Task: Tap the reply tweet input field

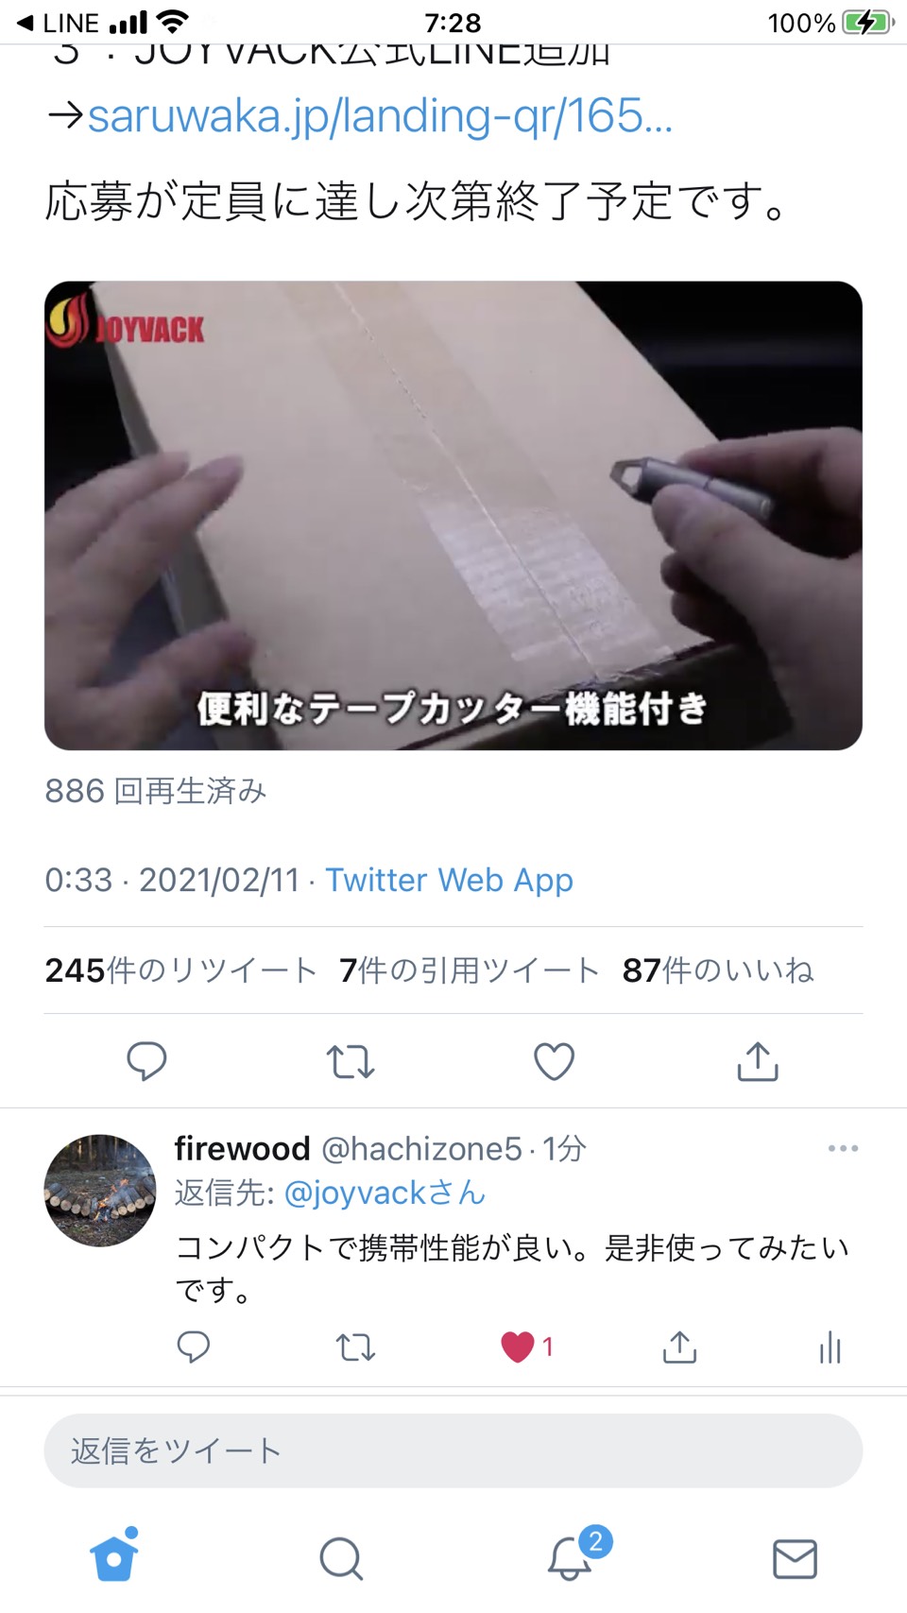Action: tap(453, 1450)
